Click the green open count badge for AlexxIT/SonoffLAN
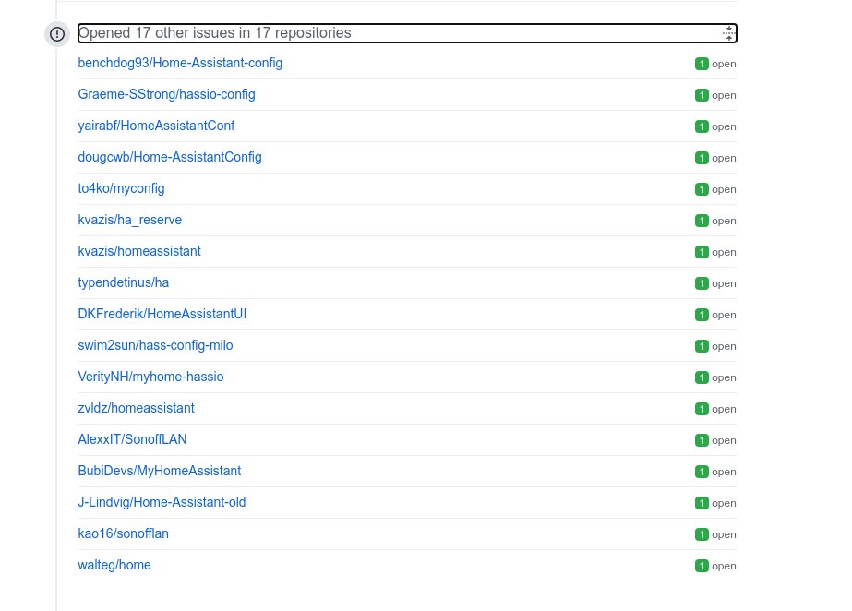The width and height of the screenshot is (852, 611). point(702,440)
